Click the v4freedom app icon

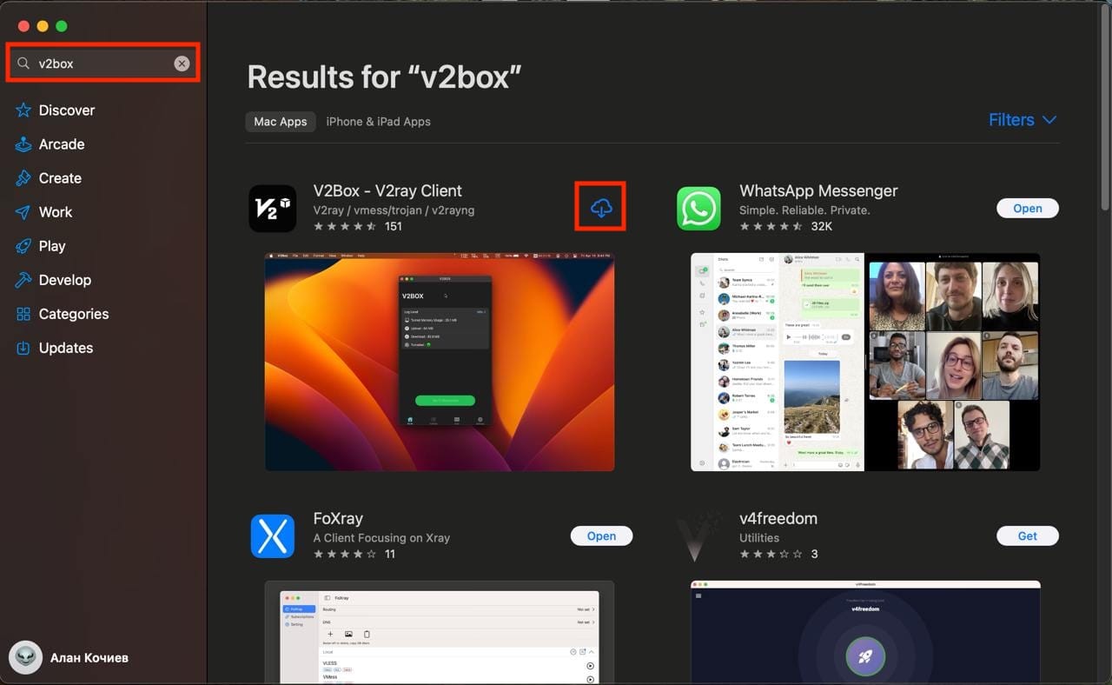pos(699,535)
